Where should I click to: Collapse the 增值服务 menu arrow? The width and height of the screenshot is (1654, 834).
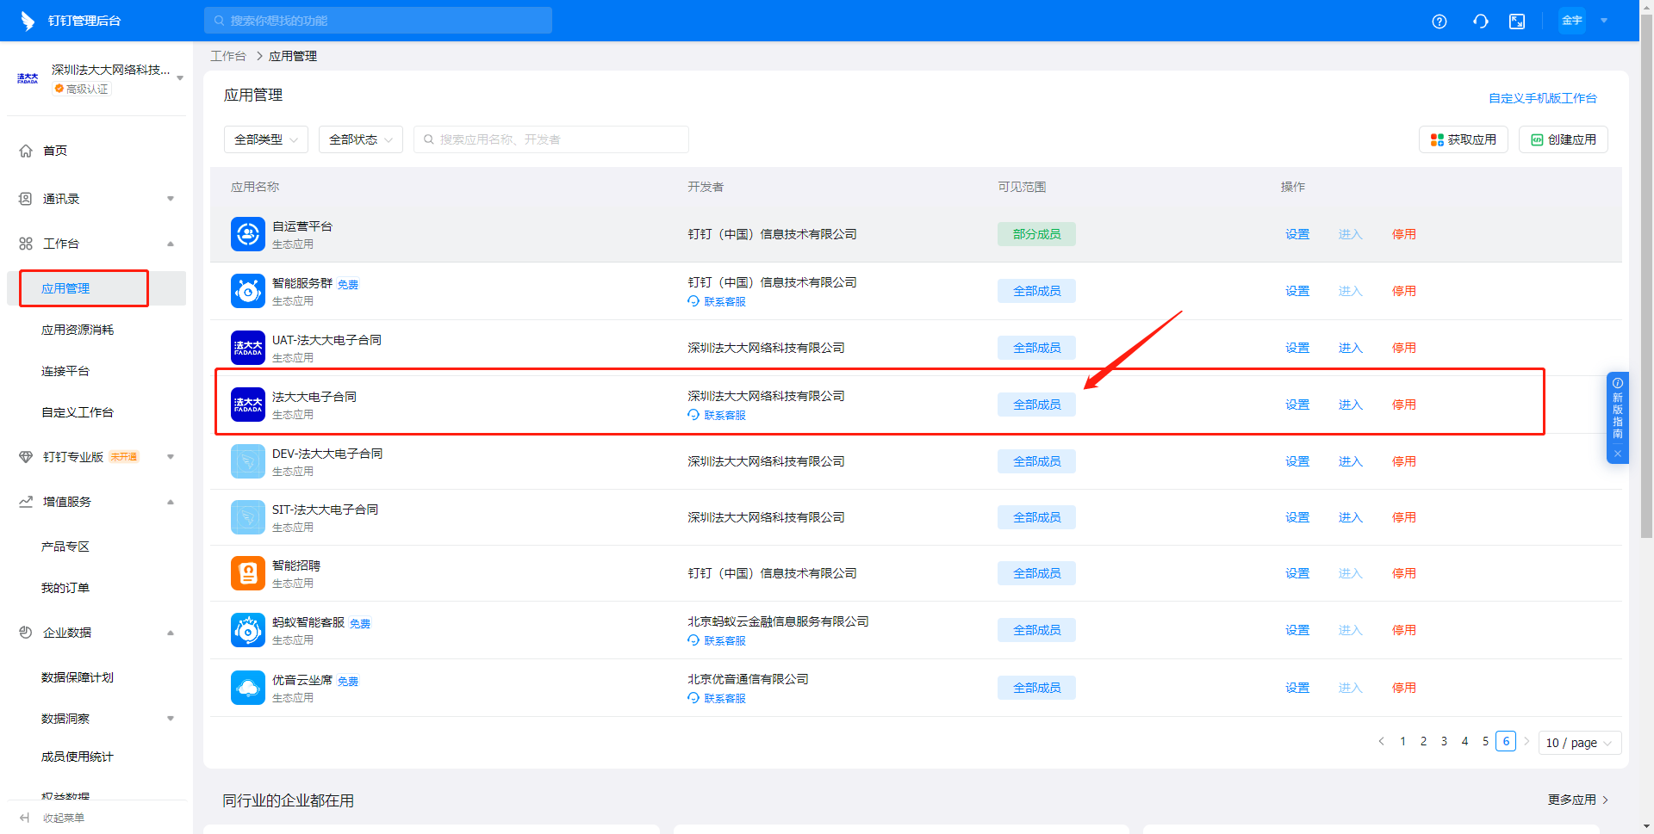[x=171, y=502]
